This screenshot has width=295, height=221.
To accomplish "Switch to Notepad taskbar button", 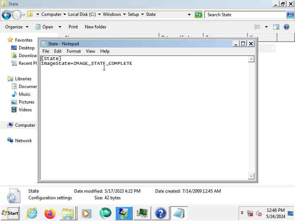I will click(179, 213).
